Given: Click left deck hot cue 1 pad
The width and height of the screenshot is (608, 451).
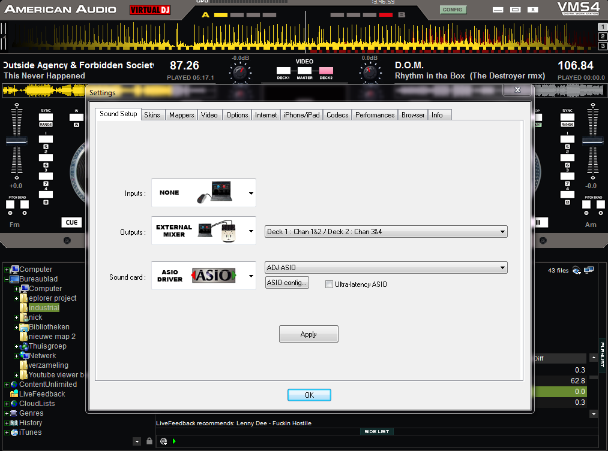Looking at the screenshot, I should tap(46, 139).
